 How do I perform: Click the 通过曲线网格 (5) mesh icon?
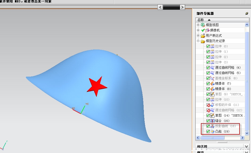coord(212,73)
